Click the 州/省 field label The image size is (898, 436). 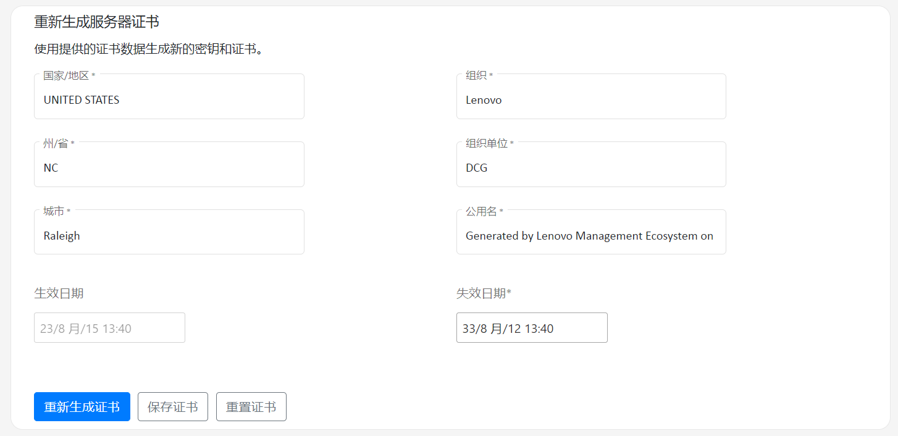[59, 143]
